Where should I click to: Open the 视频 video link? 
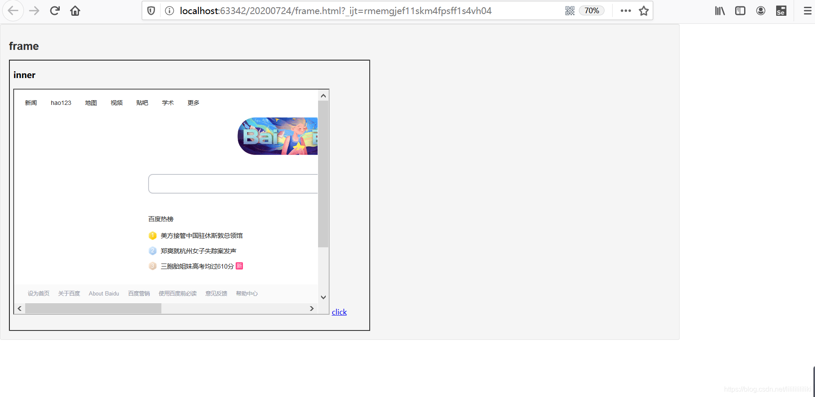click(x=117, y=103)
